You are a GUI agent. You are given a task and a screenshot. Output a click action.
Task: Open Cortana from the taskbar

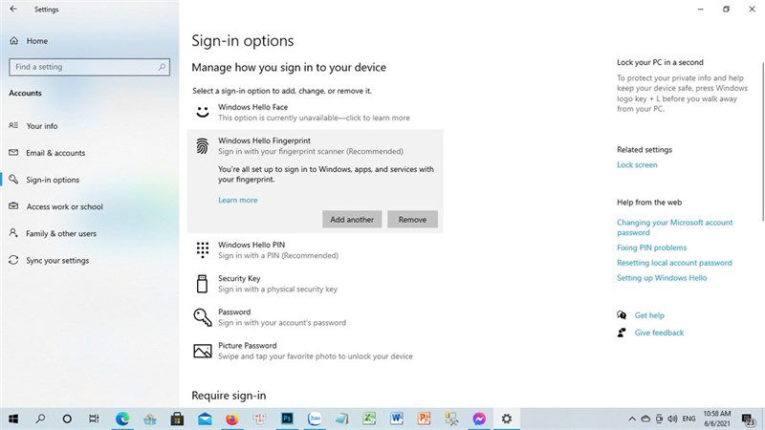point(67,419)
